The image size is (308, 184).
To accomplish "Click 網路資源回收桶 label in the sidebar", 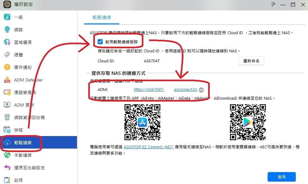I will [x=29, y=118].
